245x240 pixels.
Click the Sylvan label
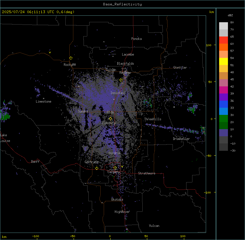coord(111,70)
